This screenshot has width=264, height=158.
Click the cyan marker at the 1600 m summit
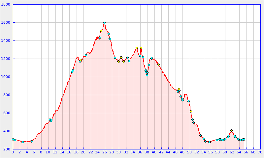(x=104, y=23)
